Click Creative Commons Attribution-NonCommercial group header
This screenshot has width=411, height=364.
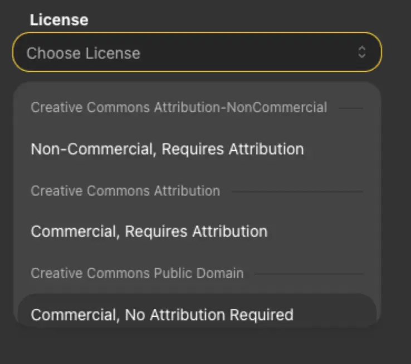pos(179,107)
